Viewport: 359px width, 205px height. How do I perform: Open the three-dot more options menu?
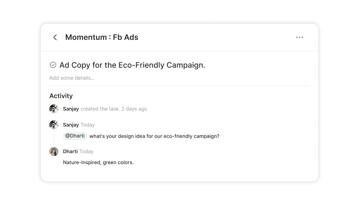coord(299,37)
